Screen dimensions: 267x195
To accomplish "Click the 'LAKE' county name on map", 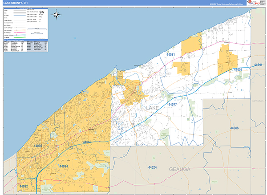I will coord(149,108).
